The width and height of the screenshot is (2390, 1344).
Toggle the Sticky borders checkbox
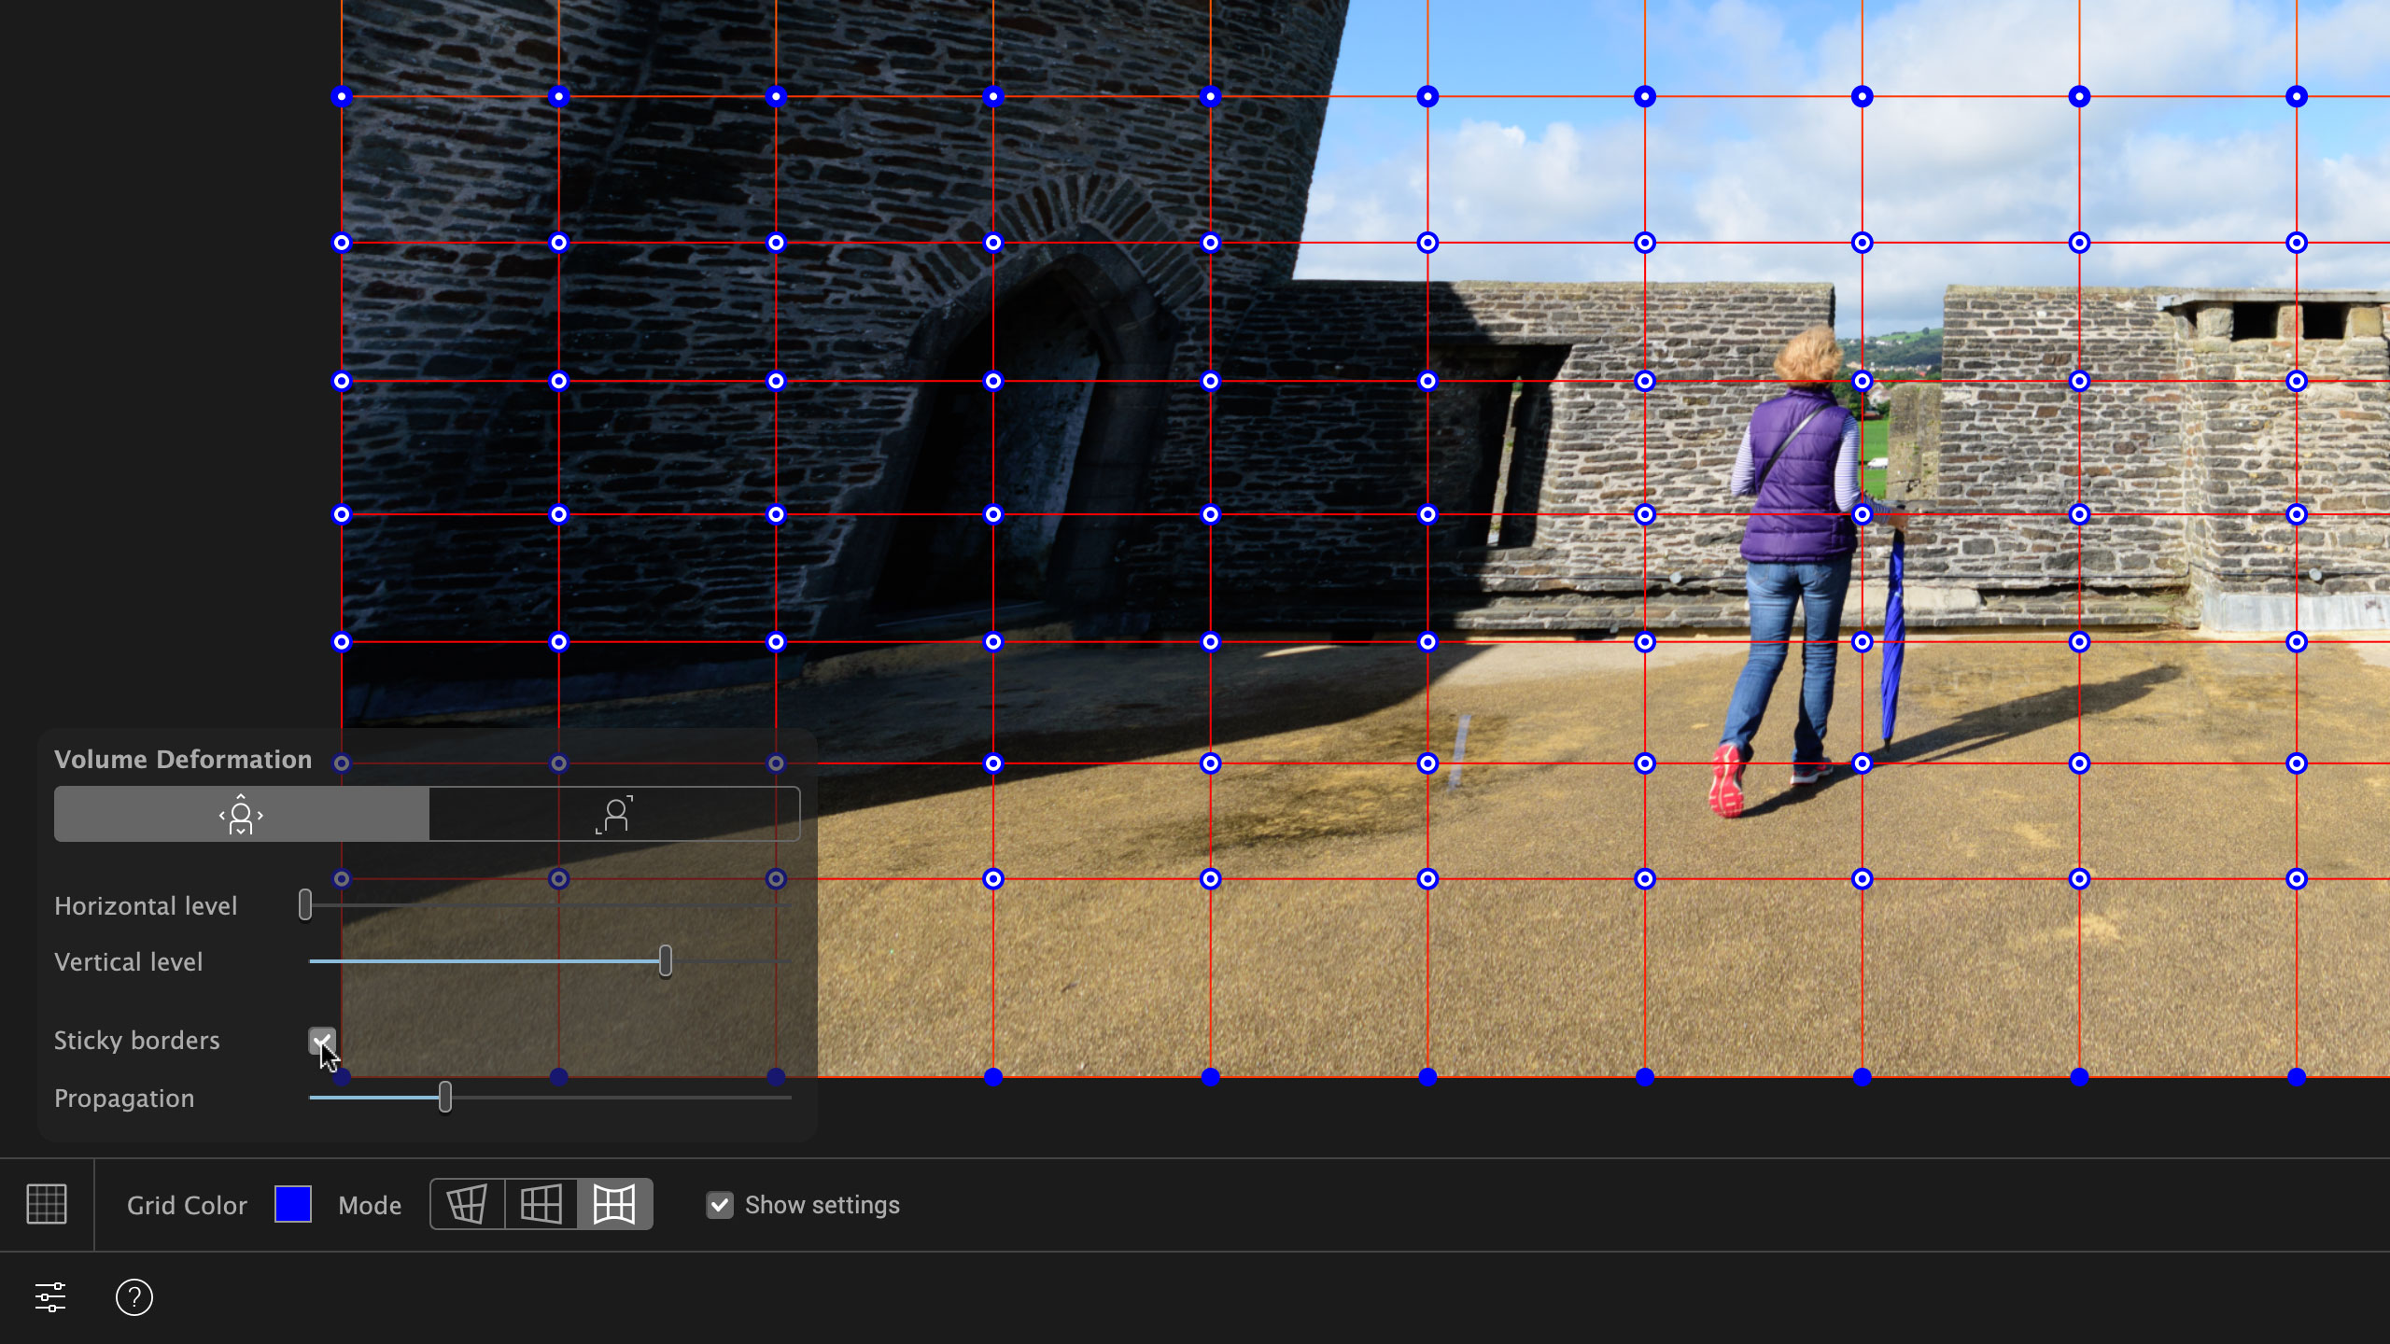click(321, 1040)
